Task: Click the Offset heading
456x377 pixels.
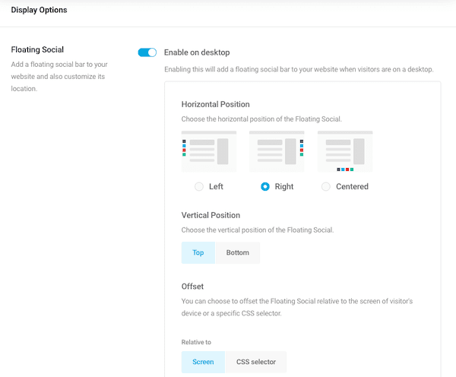Action: (x=192, y=287)
